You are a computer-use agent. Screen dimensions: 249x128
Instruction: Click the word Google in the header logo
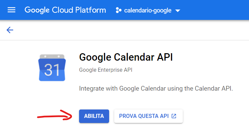coord(37,10)
